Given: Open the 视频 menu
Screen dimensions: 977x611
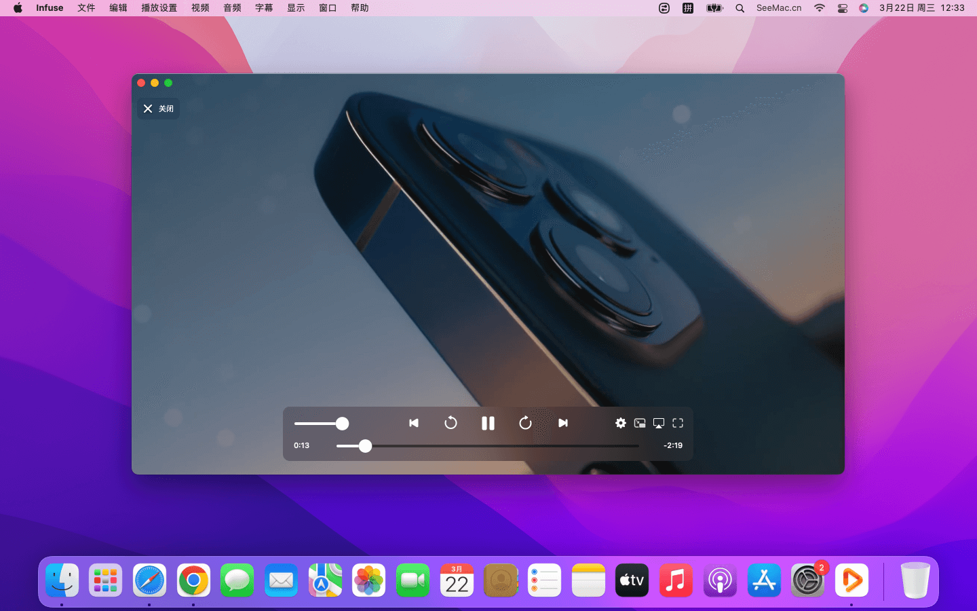Looking at the screenshot, I should [x=200, y=8].
